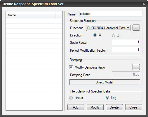
Task: Open EURO2004 Horizontal Elastic functions combo box
Action: click(x=108, y=28)
